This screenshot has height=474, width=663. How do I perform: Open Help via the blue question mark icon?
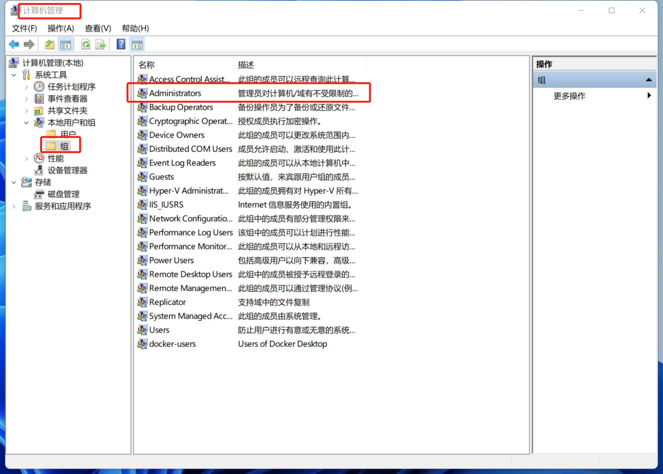pyautogui.click(x=121, y=45)
